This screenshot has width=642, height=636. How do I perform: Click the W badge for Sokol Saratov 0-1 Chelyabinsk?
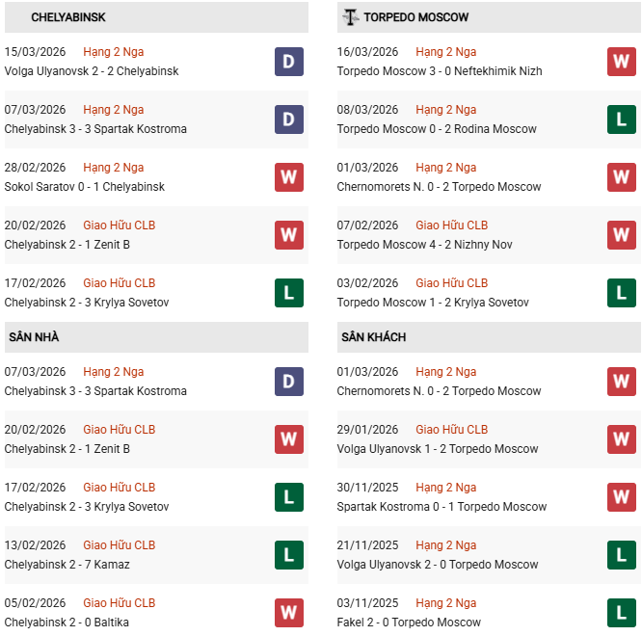(288, 177)
